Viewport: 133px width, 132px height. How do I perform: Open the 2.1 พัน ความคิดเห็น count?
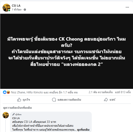[x=101, y=92]
